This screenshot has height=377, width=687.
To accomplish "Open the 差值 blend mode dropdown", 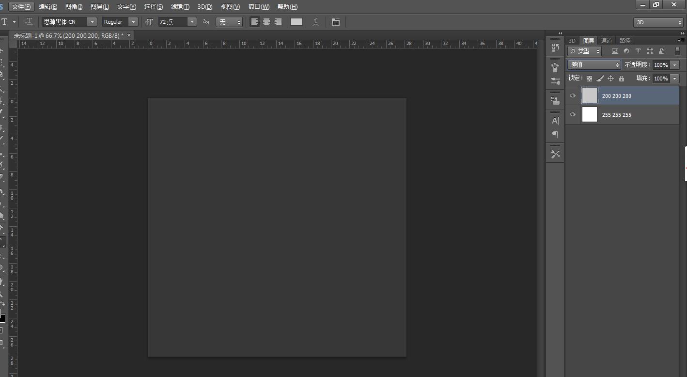I will coord(594,64).
